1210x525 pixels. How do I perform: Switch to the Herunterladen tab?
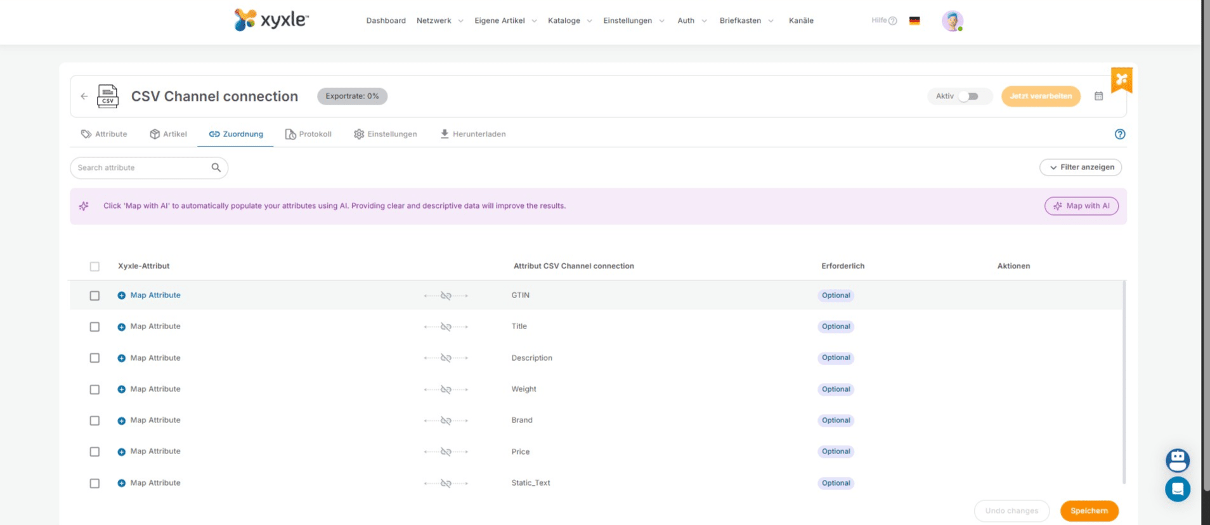[473, 134]
